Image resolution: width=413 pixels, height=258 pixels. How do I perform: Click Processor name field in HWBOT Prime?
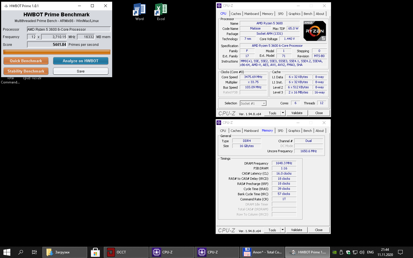[x=69, y=29]
